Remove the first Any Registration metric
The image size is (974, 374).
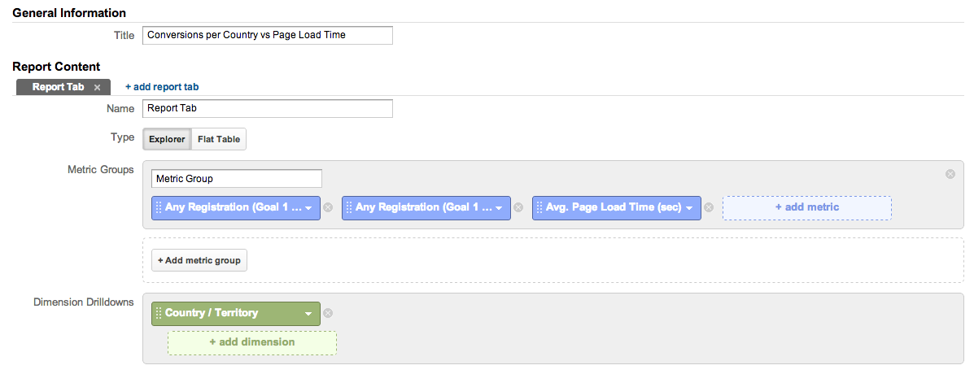[328, 207]
